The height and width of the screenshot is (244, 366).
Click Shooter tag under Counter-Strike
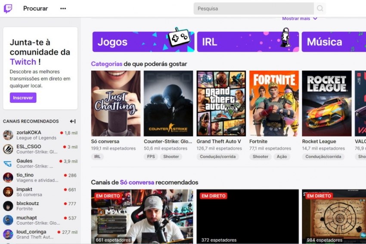[171, 157]
